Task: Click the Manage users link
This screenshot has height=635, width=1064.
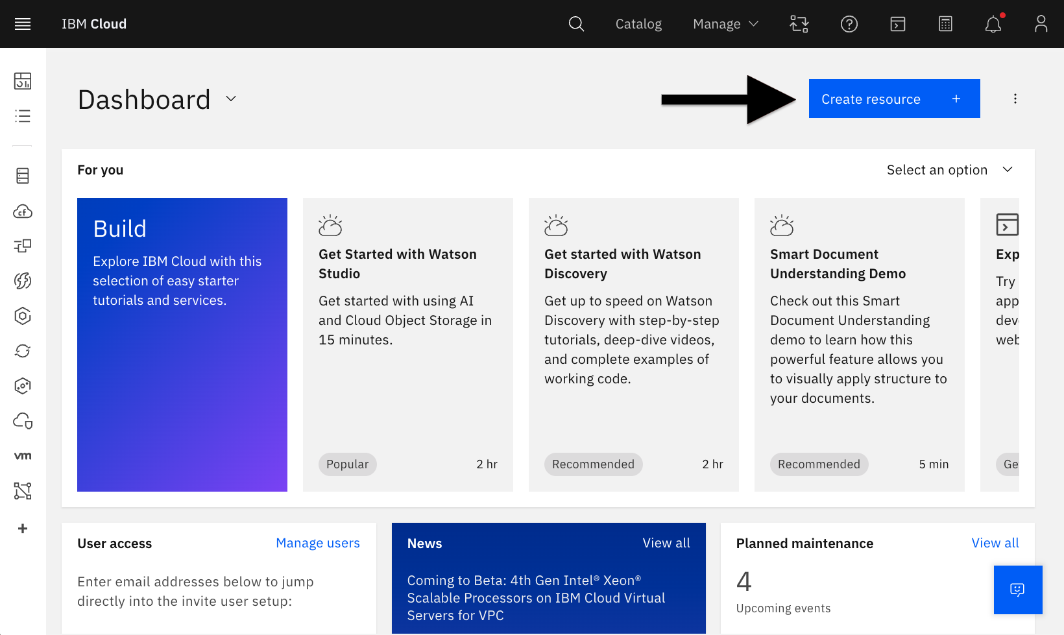Action: point(318,543)
